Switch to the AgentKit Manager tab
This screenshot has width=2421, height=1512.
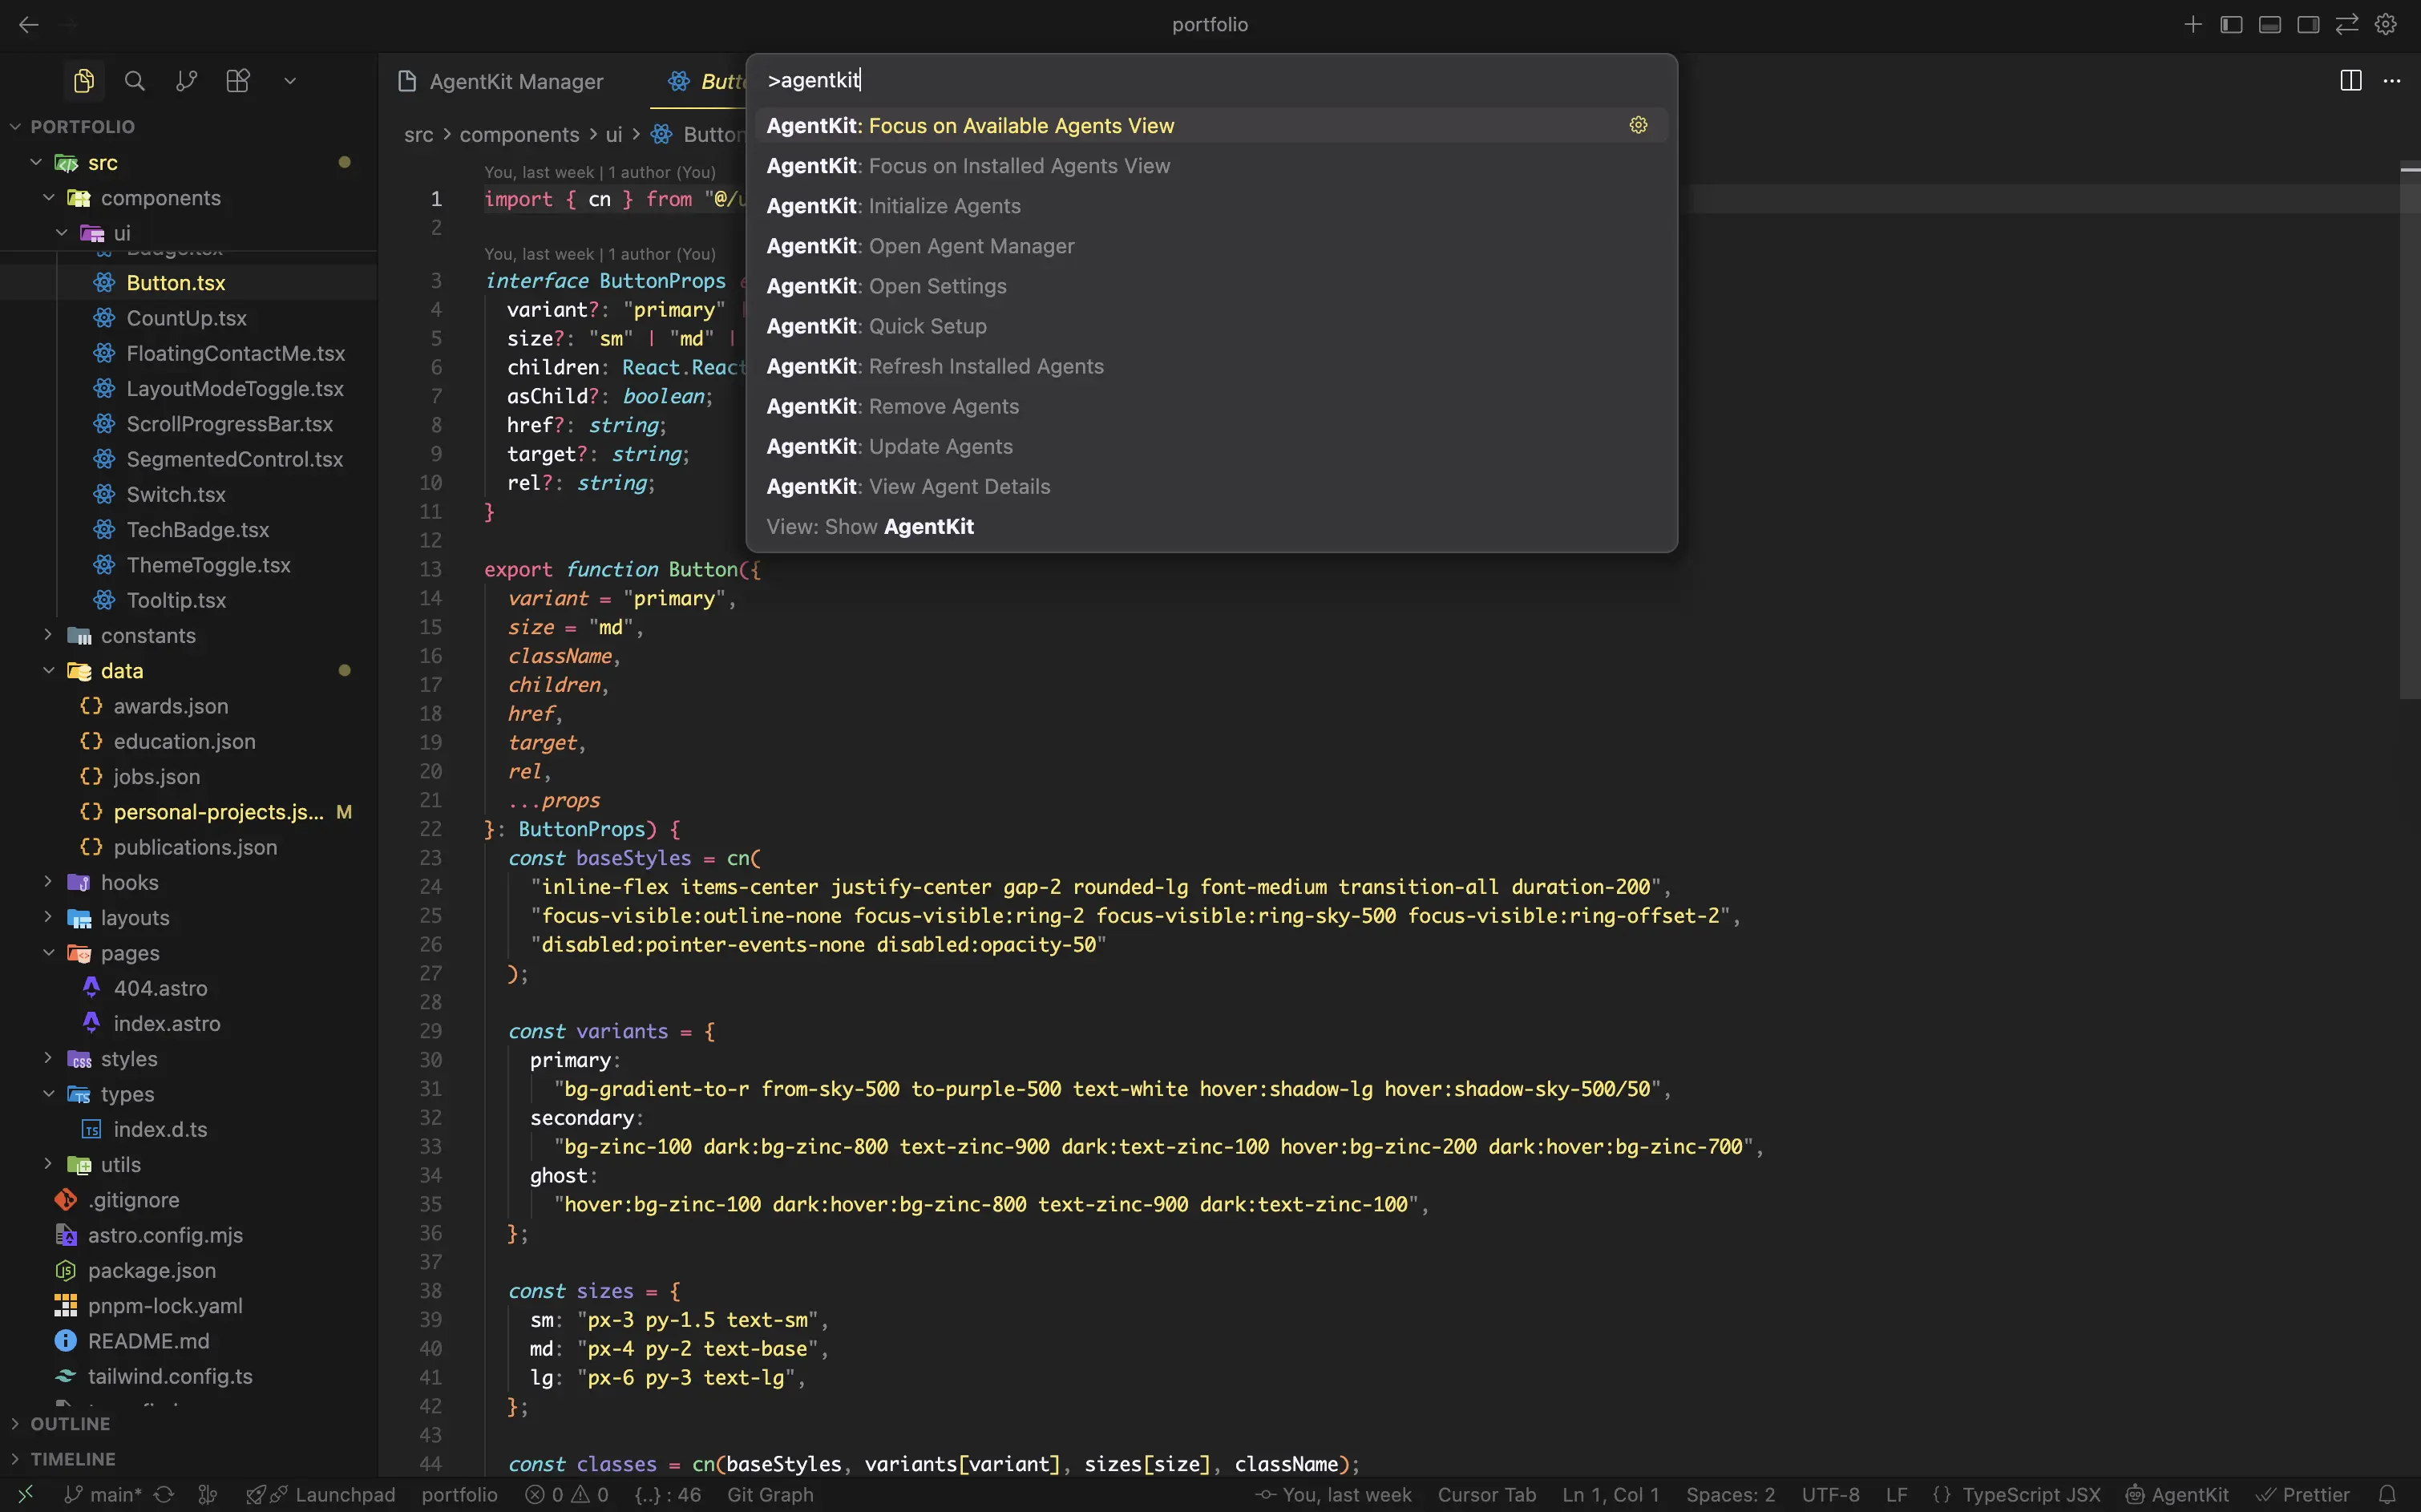tap(502, 82)
